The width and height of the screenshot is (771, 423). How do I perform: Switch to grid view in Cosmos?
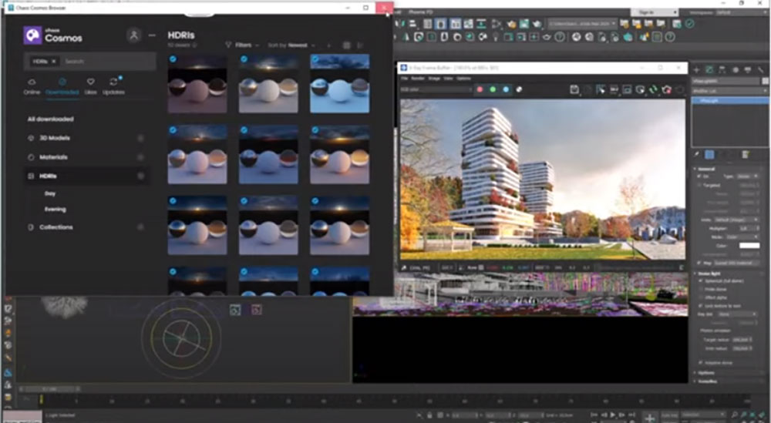(346, 45)
